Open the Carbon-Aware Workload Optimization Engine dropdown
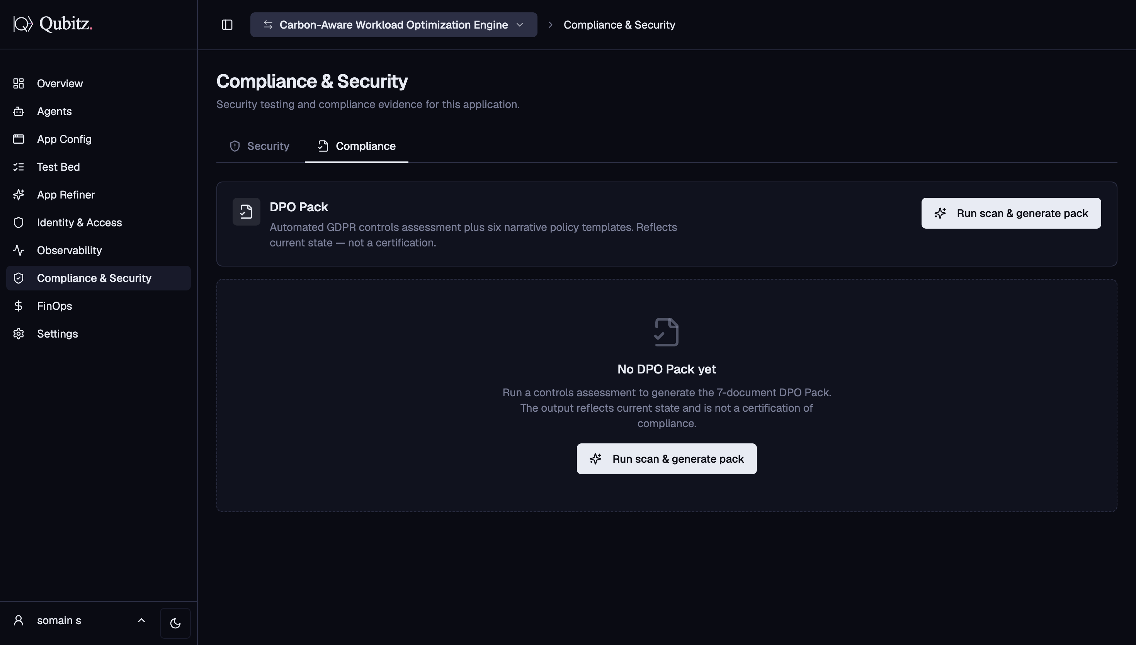The image size is (1136, 645). (x=393, y=25)
